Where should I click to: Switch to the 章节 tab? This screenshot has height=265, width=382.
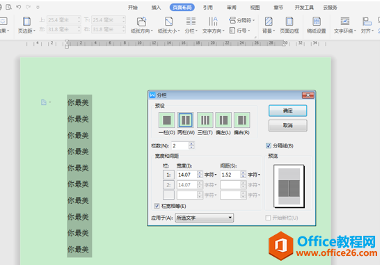click(278, 8)
